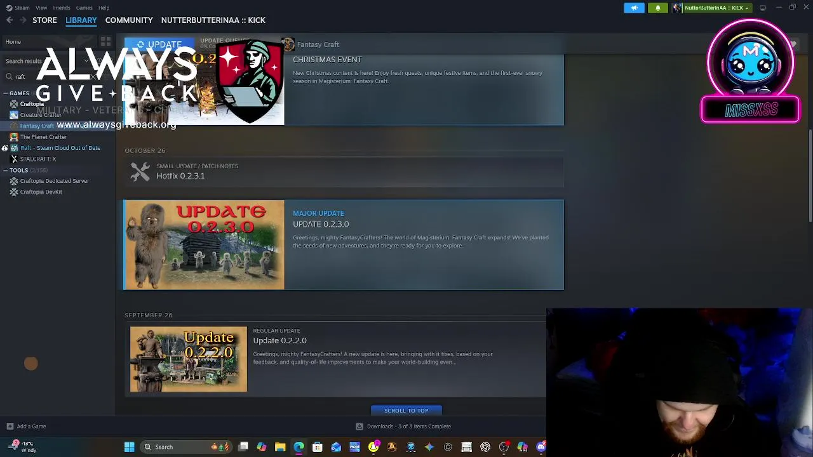This screenshot has height=457, width=813.
Task: Click The Planet Crafter game icon
Action: pos(14,137)
